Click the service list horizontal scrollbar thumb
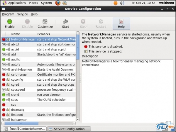The image size is (176, 132). pyautogui.click(x=21, y=123)
